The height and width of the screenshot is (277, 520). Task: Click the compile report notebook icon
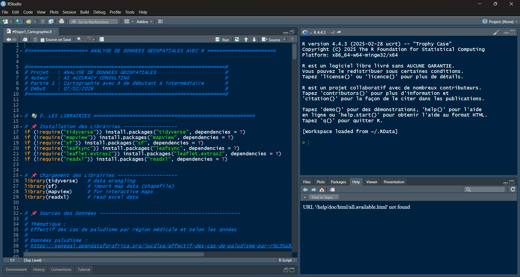(102, 40)
